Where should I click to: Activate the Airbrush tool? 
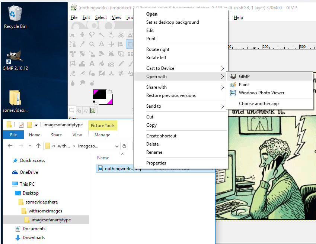(x=82, y=74)
